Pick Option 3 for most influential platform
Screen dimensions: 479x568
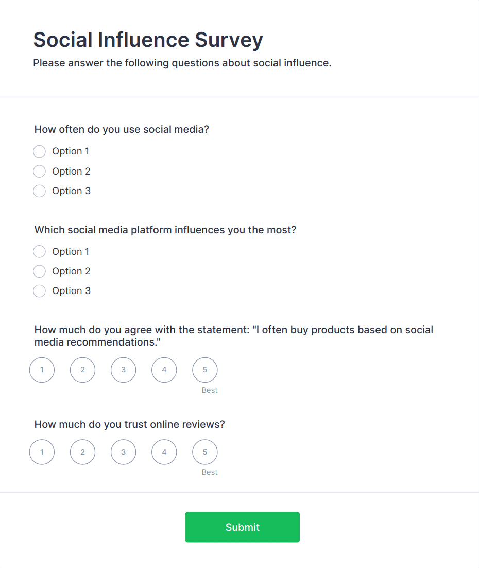pos(40,291)
